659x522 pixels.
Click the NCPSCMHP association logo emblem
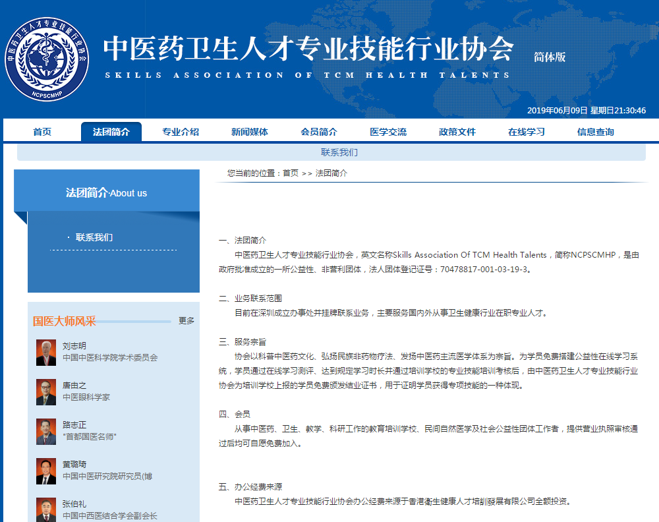pos(47,59)
